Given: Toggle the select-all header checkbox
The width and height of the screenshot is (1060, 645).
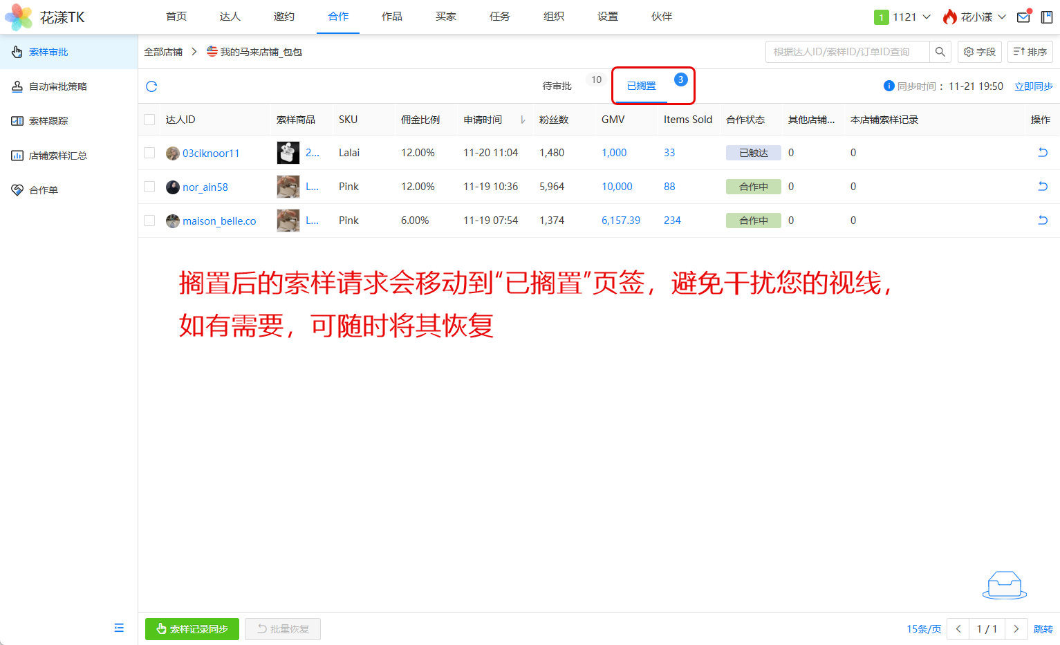Looking at the screenshot, I should point(149,120).
